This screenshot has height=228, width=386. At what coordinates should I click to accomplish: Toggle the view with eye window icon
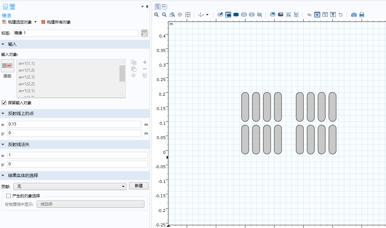click(x=317, y=15)
